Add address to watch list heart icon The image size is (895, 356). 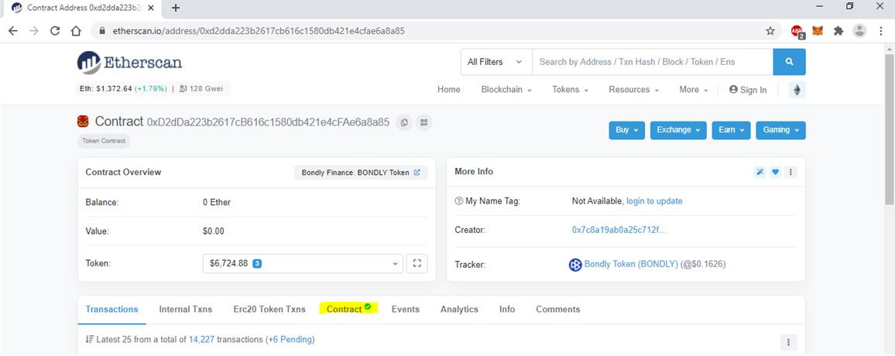click(x=775, y=172)
